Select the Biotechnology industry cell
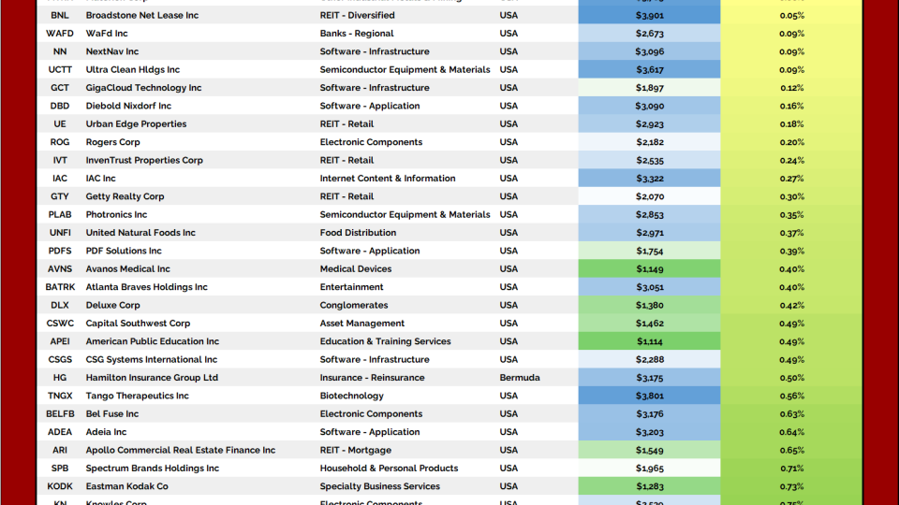 [x=352, y=396]
